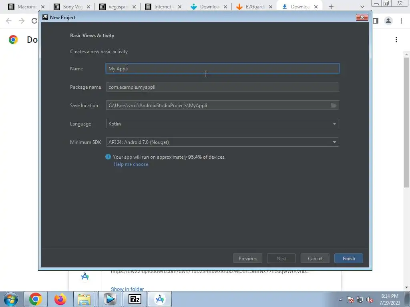Viewport: 410px width, 307px height.
Task: Click the Basic Views Activity heading
Action: (92, 36)
